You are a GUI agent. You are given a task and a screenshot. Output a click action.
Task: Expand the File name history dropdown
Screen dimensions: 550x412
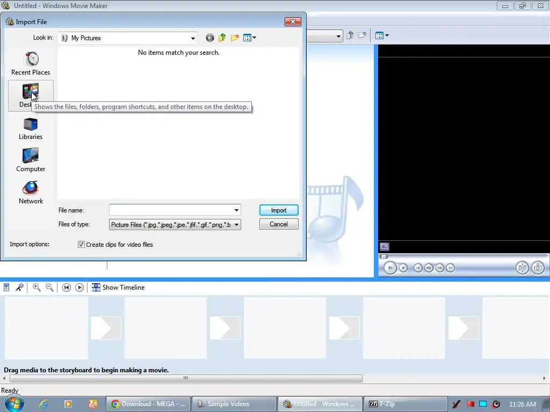coord(237,210)
